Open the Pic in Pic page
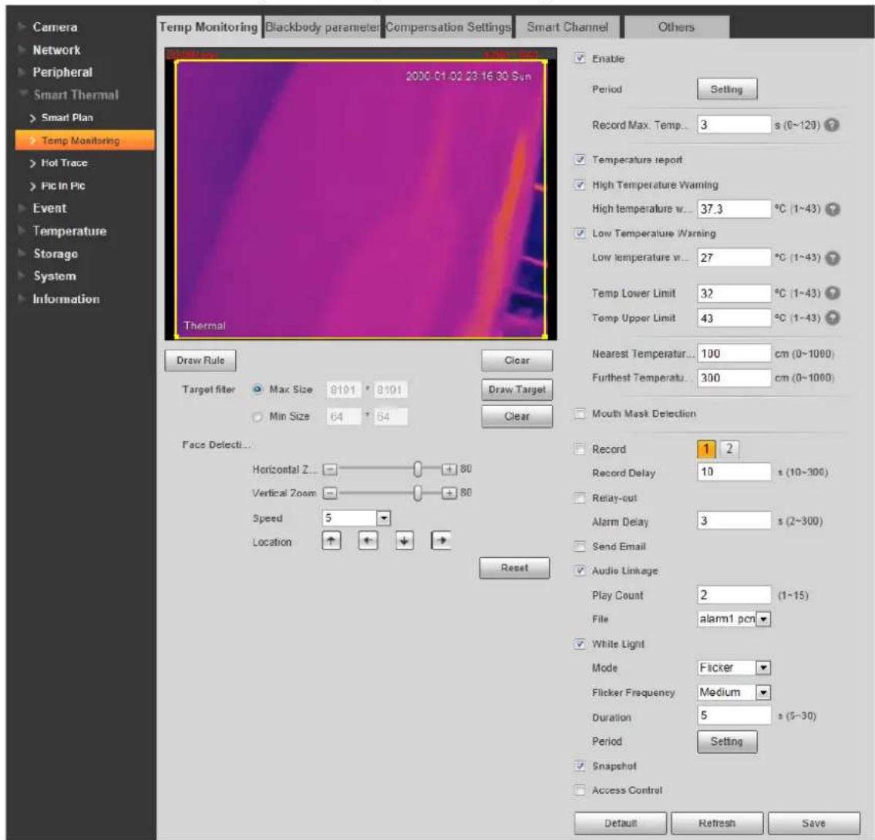 [x=62, y=186]
